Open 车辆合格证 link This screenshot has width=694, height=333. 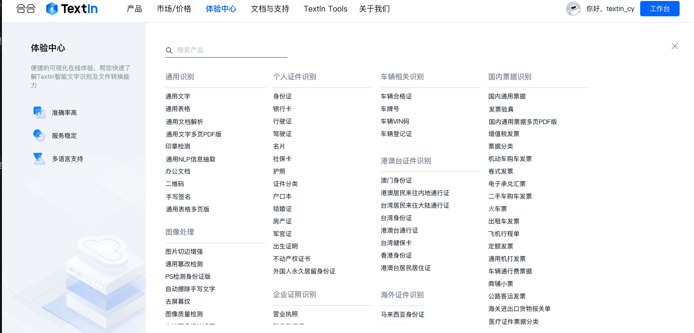(397, 97)
